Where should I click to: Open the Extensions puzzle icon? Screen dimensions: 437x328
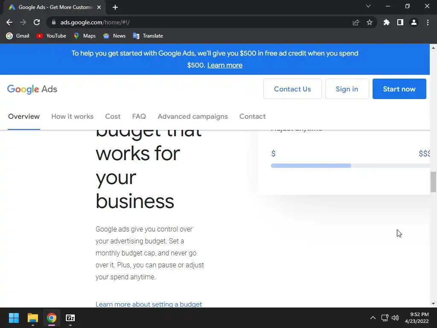(x=387, y=22)
